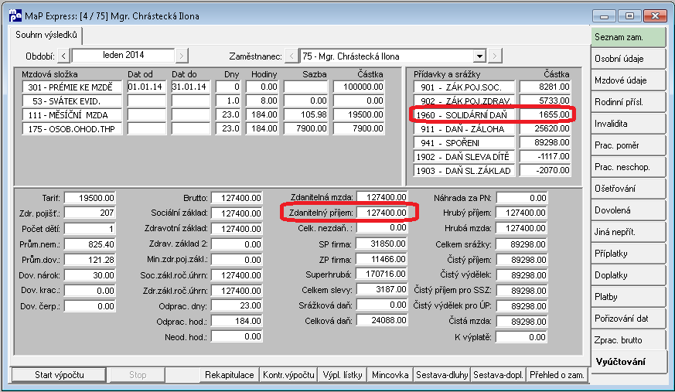The height and width of the screenshot is (392, 675).
Task: Click the Start výpočtu button
Action: click(x=59, y=375)
